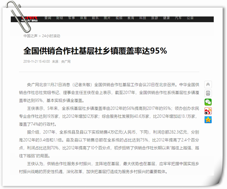The image size is (227, 189).
Task: Click the CNR logo in header
Action: (x=30, y=19)
